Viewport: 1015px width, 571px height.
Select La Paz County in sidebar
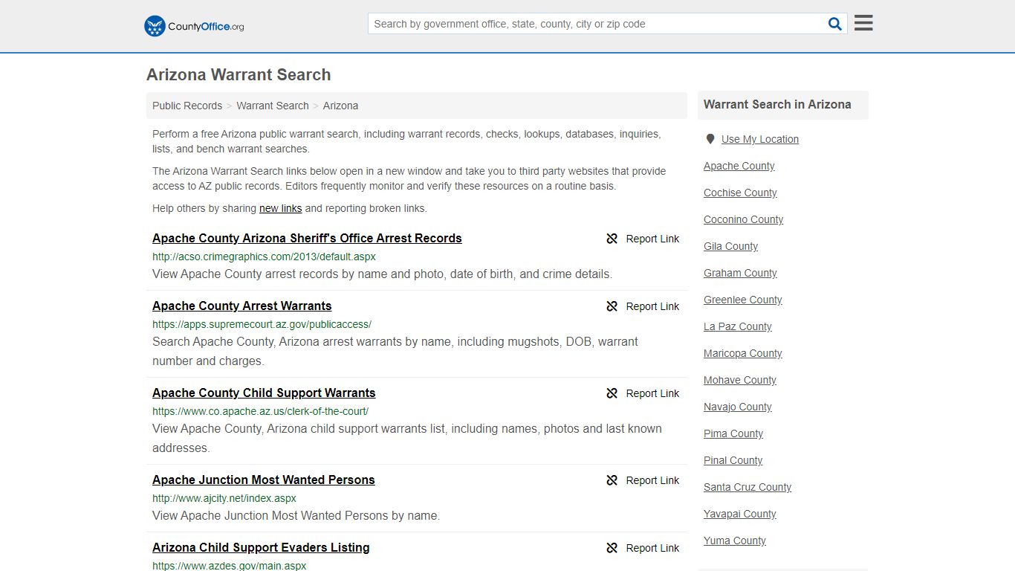(x=737, y=326)
